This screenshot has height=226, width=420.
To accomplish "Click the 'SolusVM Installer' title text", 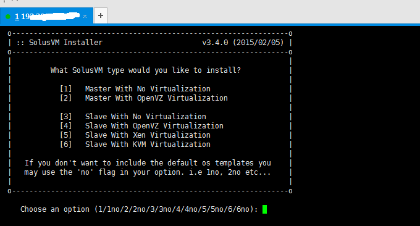I will pyautogui.click(x=65, y=43).
